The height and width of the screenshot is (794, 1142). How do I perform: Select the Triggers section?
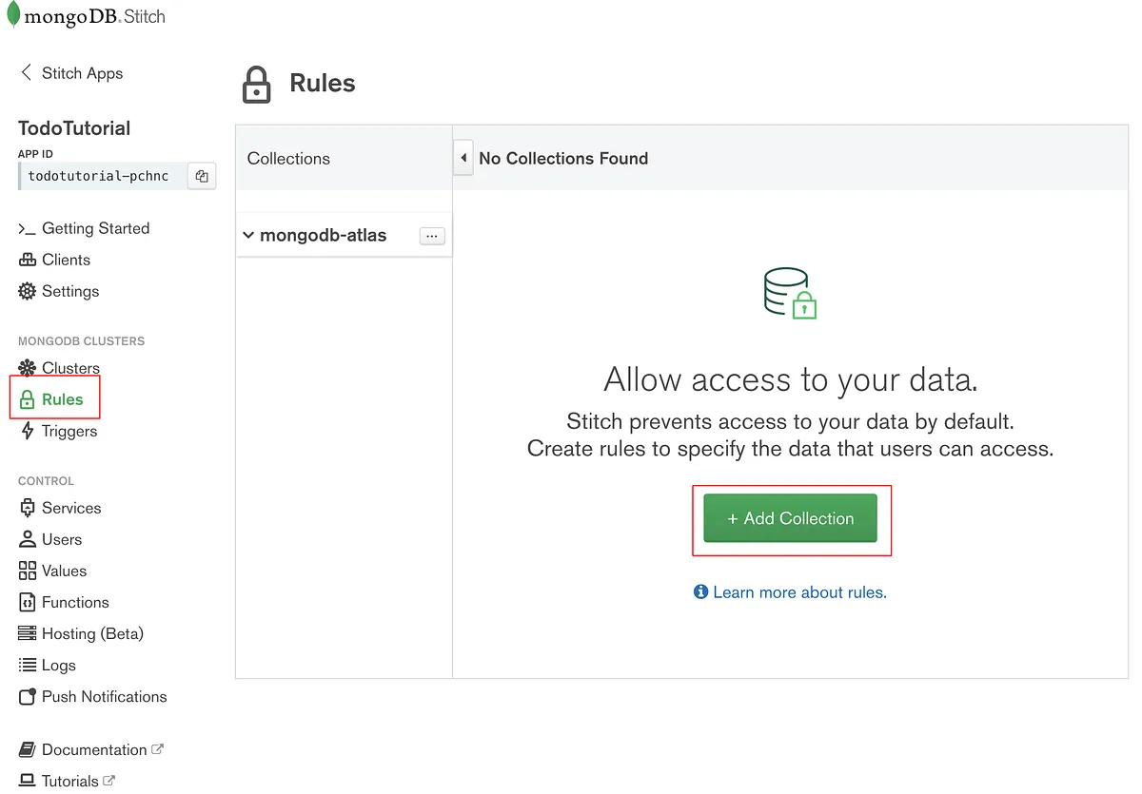pos(67,431)
